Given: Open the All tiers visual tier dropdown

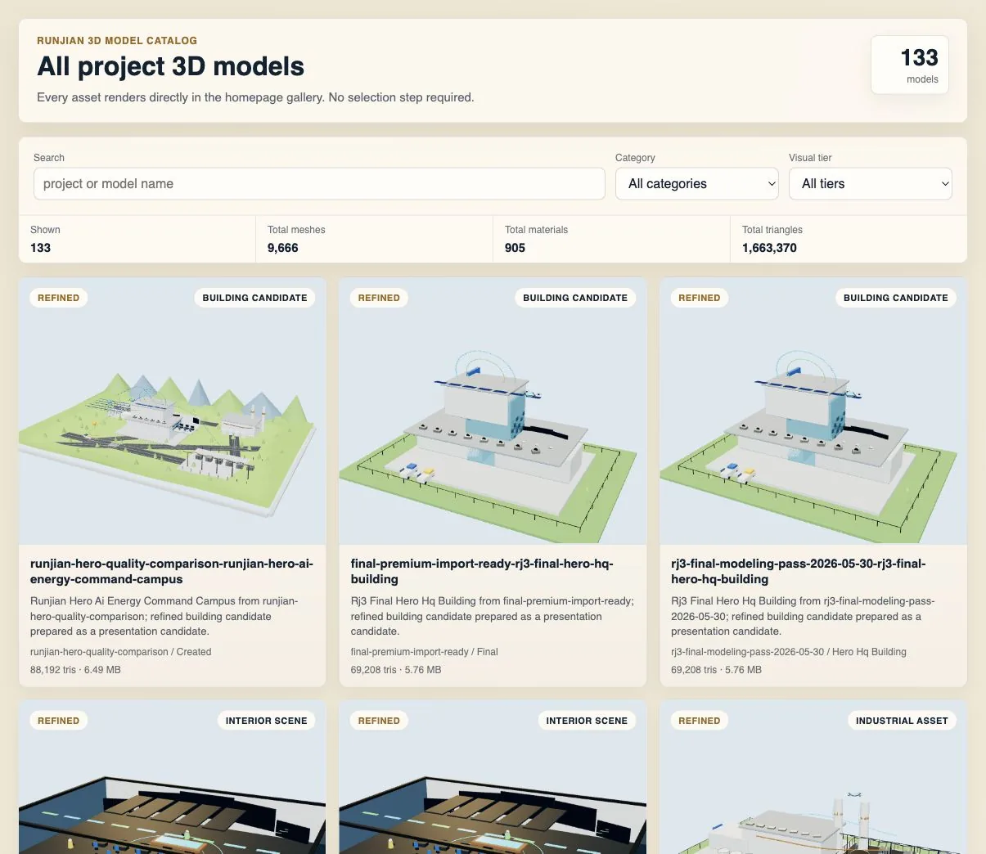Looking at the screenshot, I should pyautogui.click(x=871, y=184).
